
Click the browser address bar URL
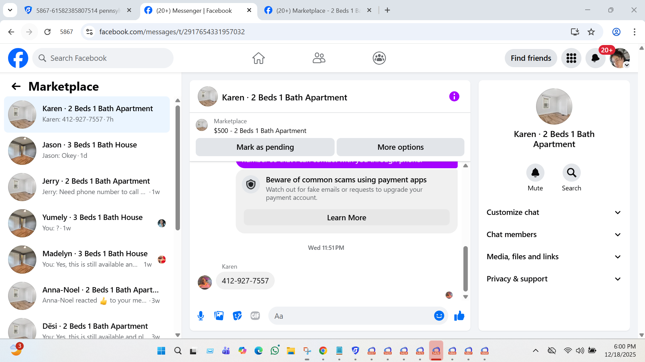172,32
